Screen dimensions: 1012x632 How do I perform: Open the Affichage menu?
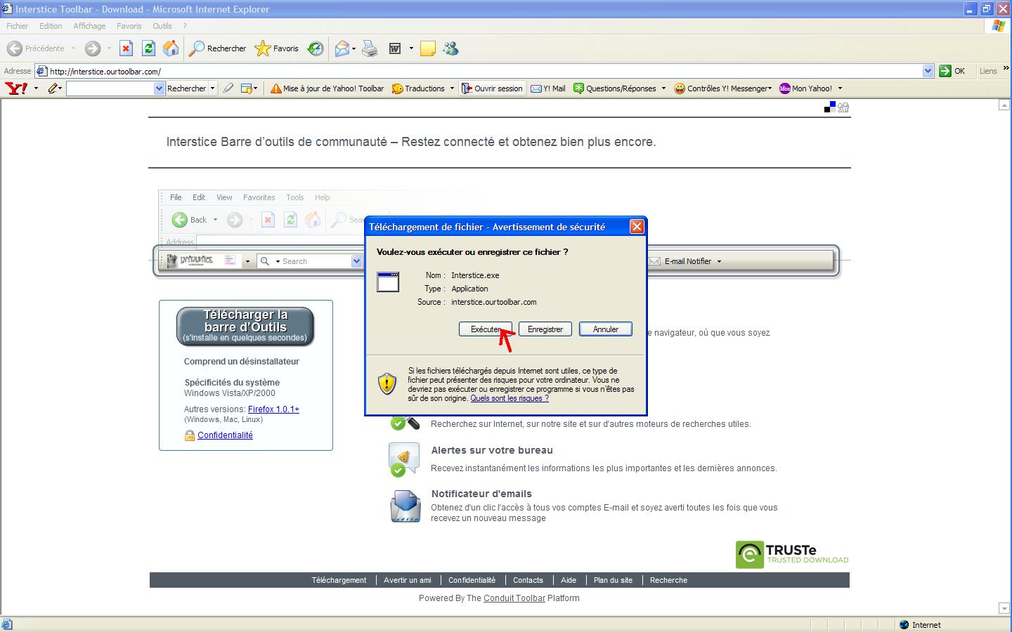click(89, 26)
